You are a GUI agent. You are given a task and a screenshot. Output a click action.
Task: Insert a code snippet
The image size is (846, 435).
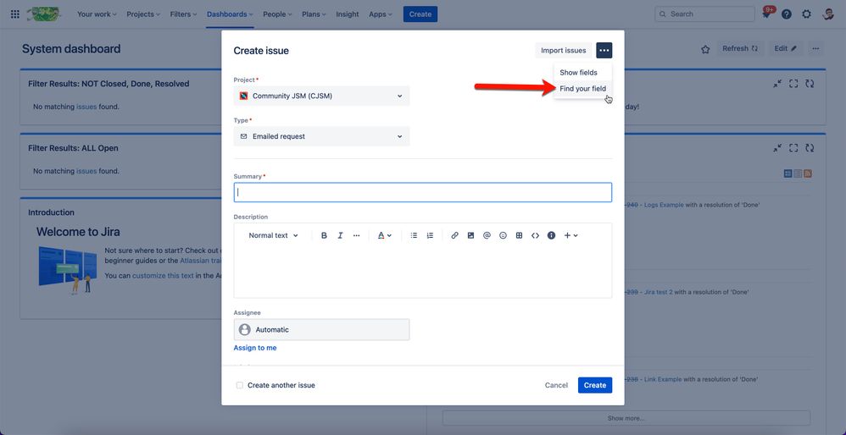tap(535, 235)
